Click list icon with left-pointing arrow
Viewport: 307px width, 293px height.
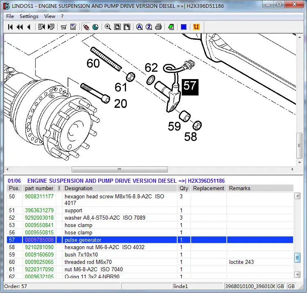coord(41,27)
